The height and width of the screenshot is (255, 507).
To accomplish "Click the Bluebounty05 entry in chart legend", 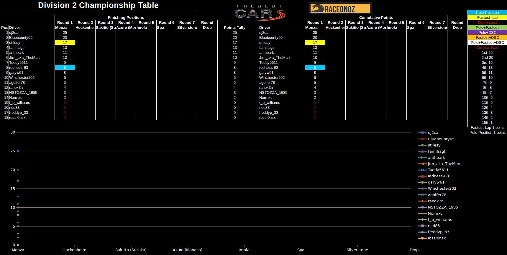I will pos(437,139).
